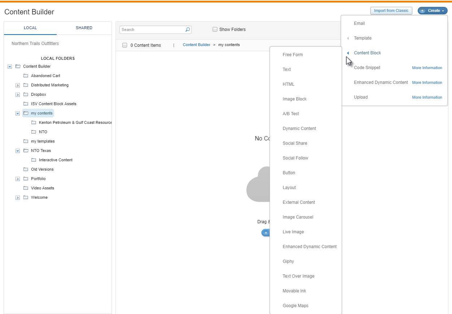Select Dynamic Content from submenu

pyautogui.click(x=299, y=129)
